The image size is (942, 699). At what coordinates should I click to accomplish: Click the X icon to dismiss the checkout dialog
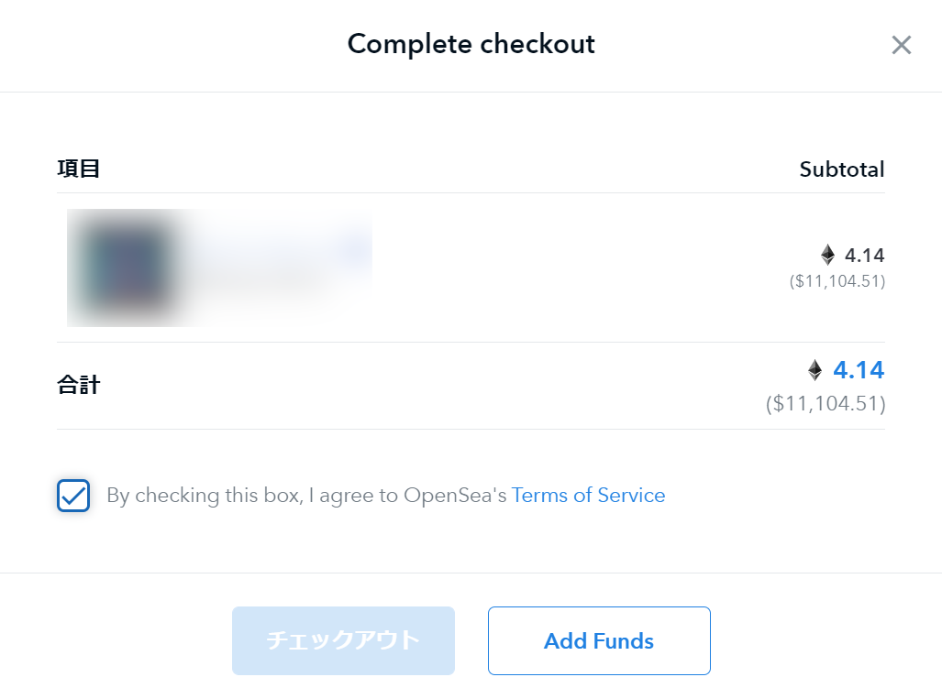point(901,45)
